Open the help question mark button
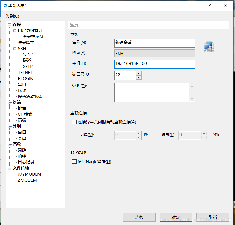The image size is (235, 225). 210,5
